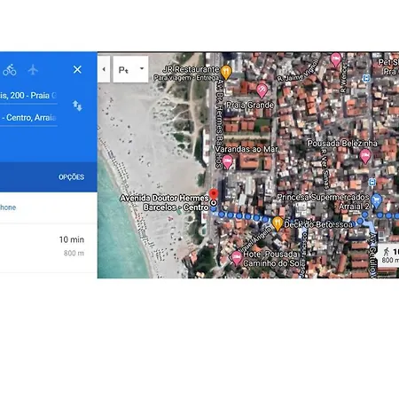
Task: Click the JR Restaurante map pin
Action: pos(226,72)
